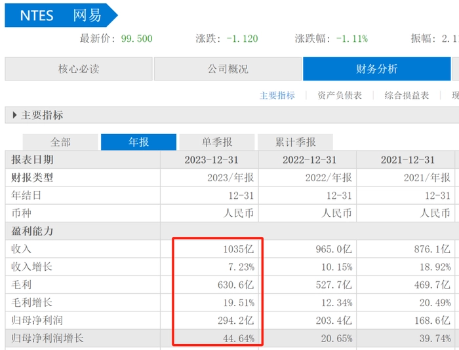Switch to the 公司概况 tab

click(228, 69)
